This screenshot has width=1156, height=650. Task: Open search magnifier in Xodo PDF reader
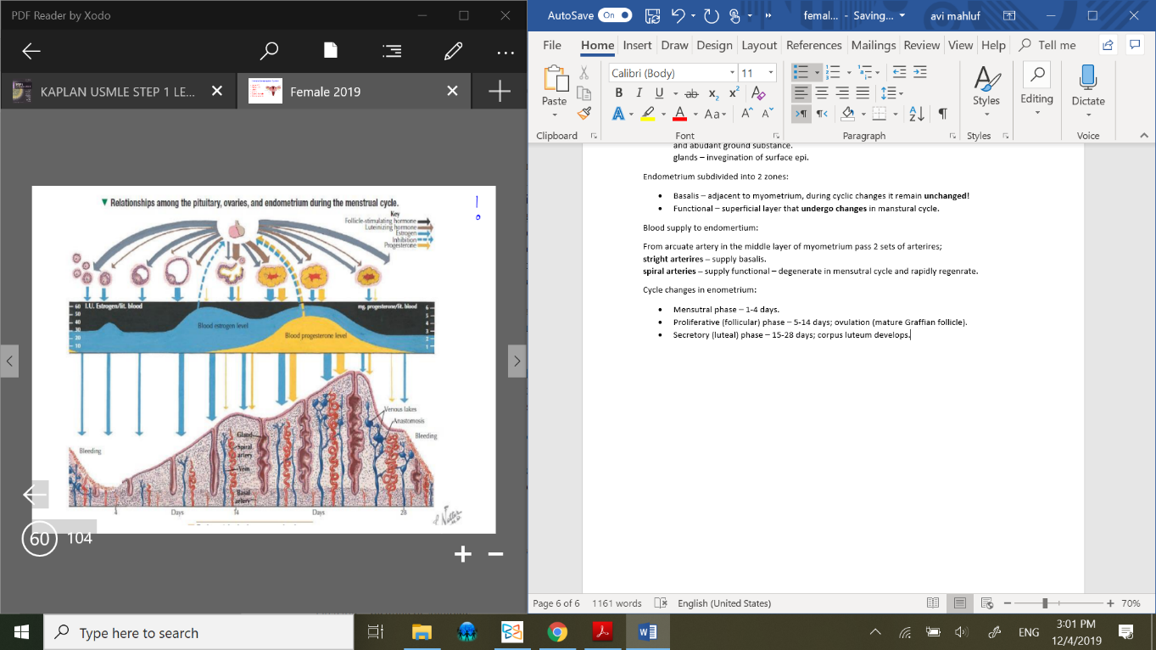(269, 52)
